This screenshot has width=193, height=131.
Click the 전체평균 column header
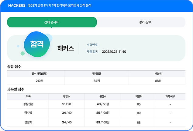(97, 74)
